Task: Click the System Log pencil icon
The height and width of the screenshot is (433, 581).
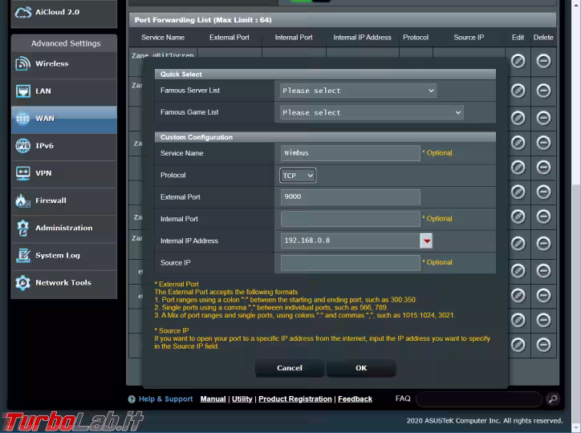Action: click(23, 255)
